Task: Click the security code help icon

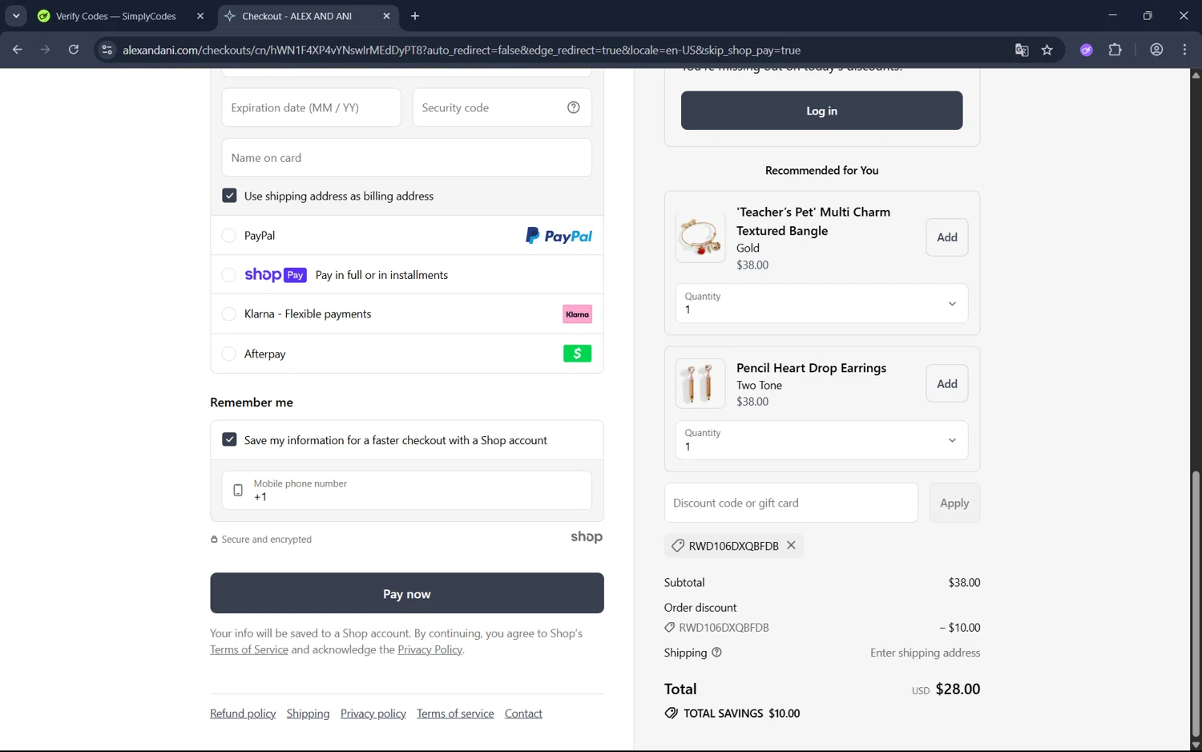Action: pyautogui.click(x=574, y=107)
